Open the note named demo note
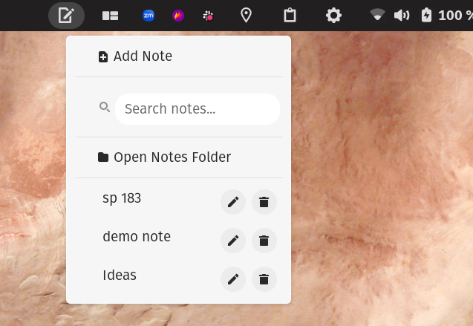 (x=137, y=236)
